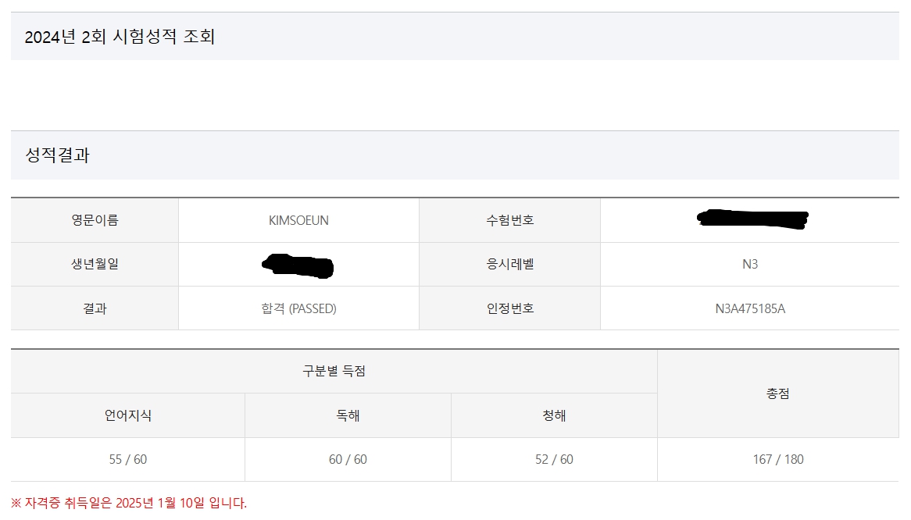911x520 pixels.
Task: Click the total score 167 / 180
Action: [x=777, y=459]
